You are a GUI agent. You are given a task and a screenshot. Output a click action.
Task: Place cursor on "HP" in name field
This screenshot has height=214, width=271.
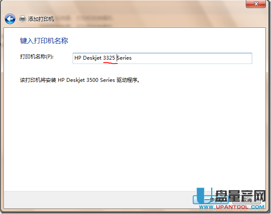[x=78, y=58]
